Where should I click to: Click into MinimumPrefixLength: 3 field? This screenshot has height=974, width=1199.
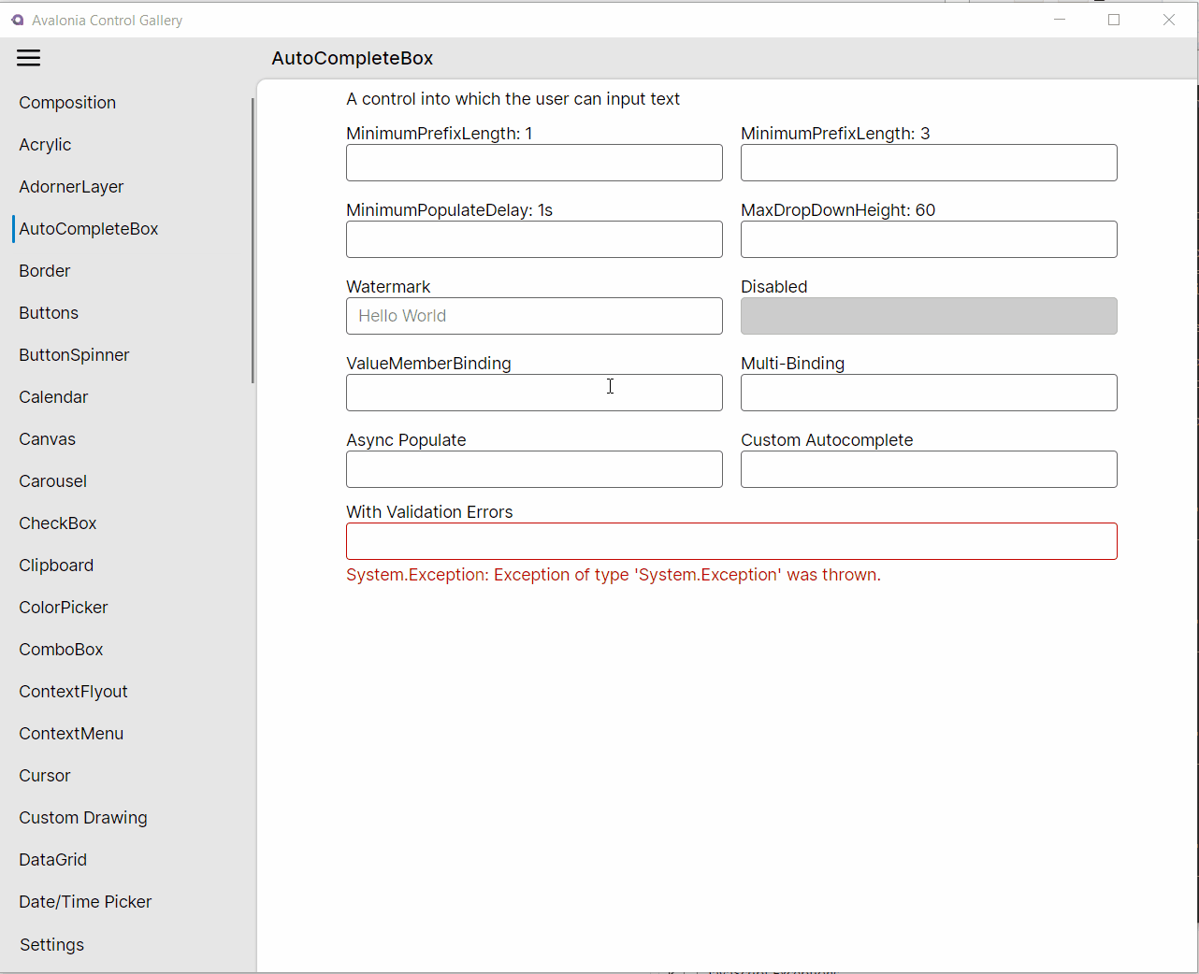[929, 163]
